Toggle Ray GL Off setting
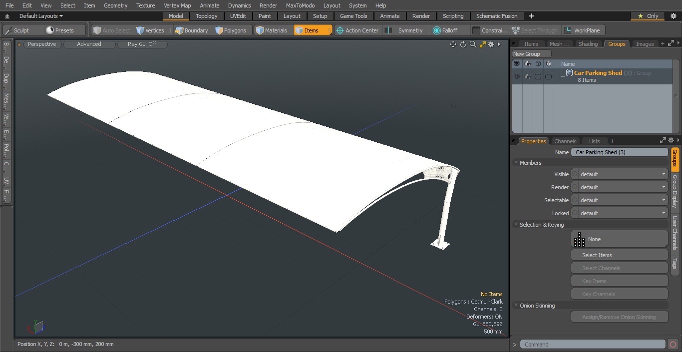 click(x=142, y=44)
